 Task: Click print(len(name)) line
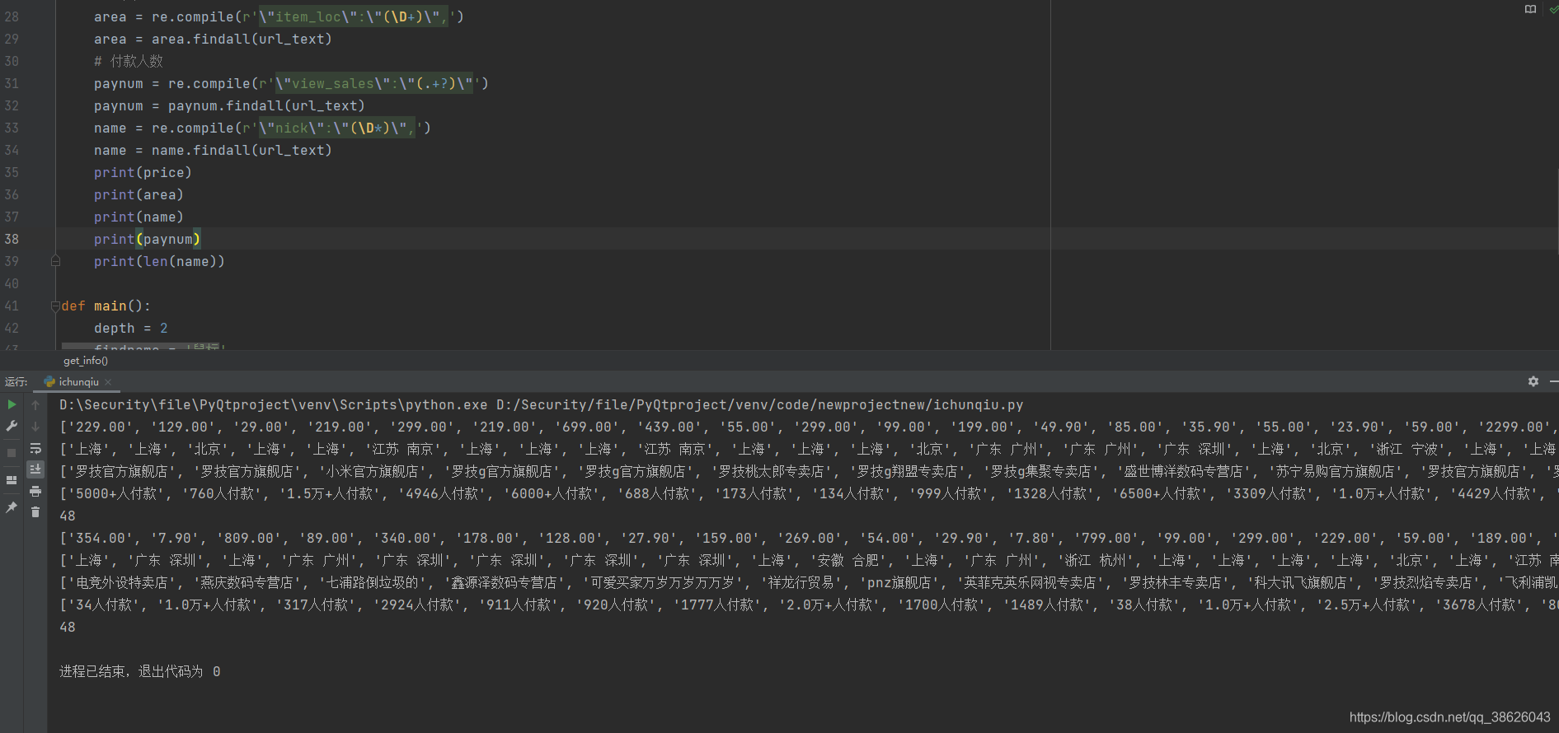click(159, 261)
